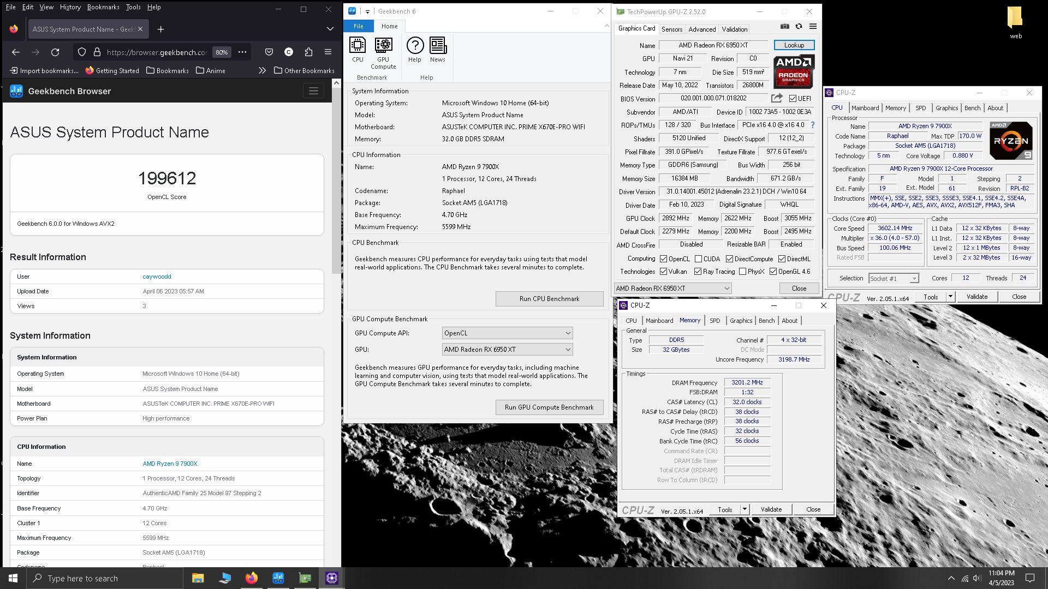Viewport: 1048px width, 589px height.
Task: Open Windows Start menu
Action: click(x=13, y=578)
